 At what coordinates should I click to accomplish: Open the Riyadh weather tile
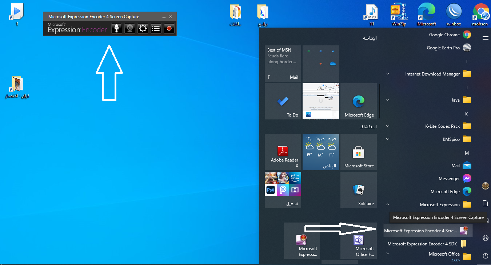point(321,152)
